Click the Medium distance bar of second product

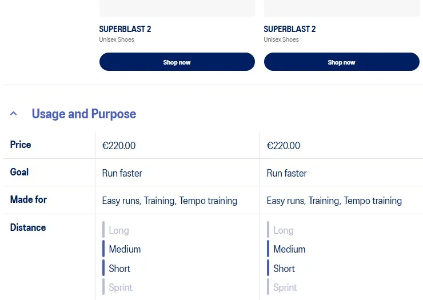(x=268, y=249)
